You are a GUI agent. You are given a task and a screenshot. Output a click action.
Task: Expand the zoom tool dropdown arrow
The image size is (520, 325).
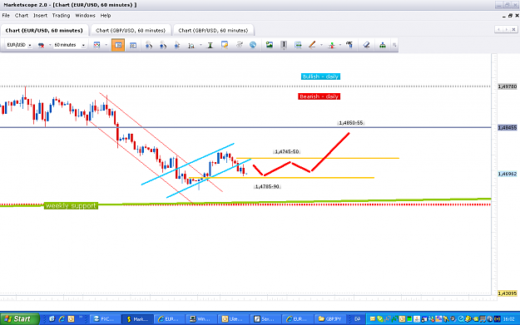click(x=201, y=45)
